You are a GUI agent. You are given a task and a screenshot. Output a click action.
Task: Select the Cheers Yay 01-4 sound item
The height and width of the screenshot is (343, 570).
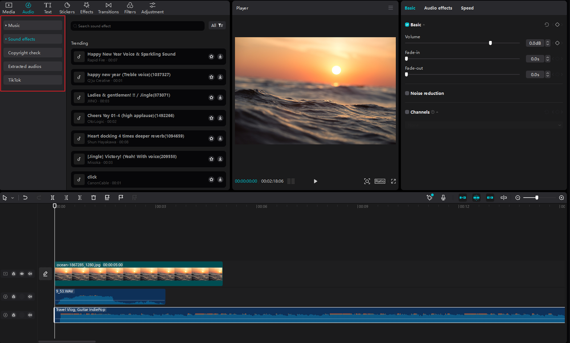point(148,118)
